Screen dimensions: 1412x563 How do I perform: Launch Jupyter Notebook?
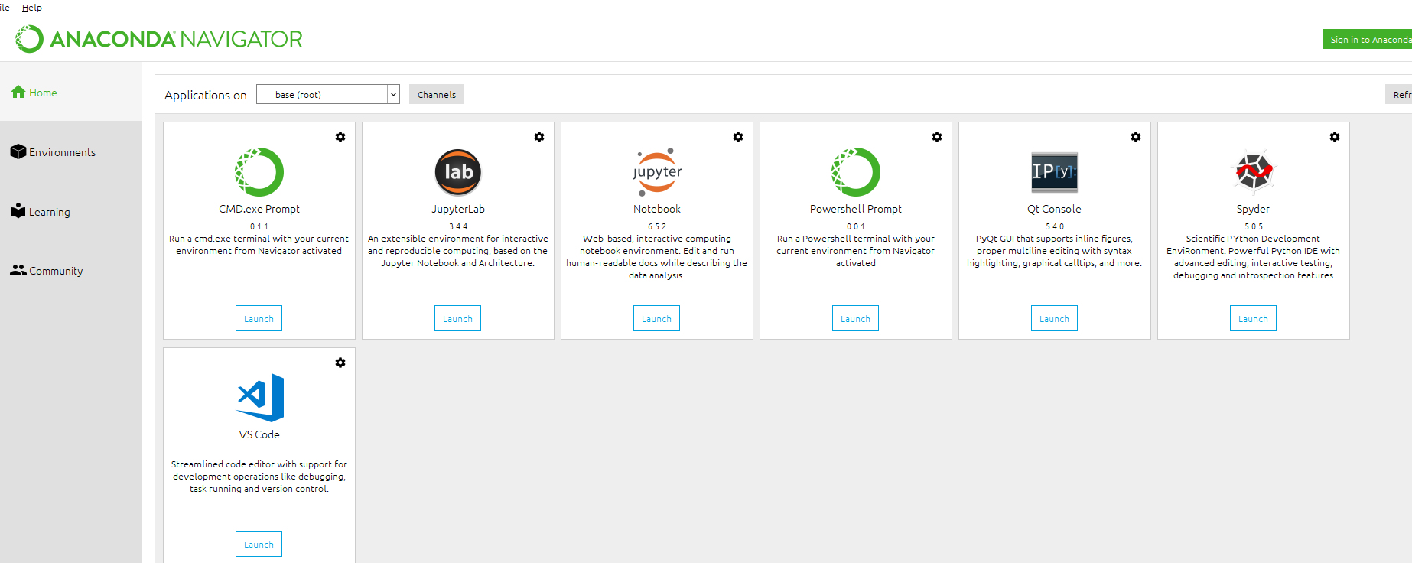(x=656, y=318)
